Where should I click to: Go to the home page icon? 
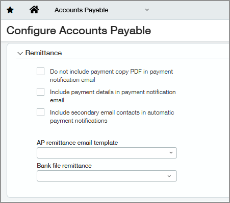tap(34, 10)
